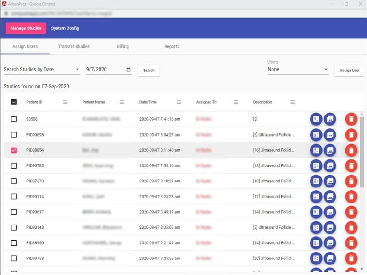Screen dimensions: 367x275
Task: Click delete icon for PID90785 row
Action: point(351,165)
